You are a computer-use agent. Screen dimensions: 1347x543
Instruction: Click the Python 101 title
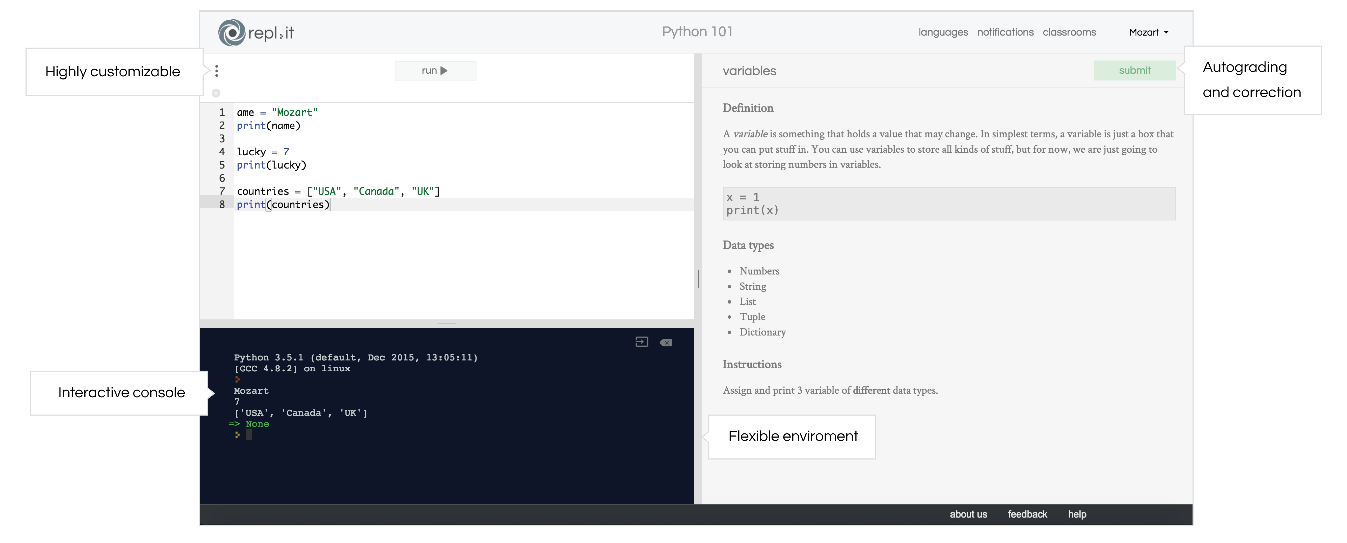[x=697, y=32]
